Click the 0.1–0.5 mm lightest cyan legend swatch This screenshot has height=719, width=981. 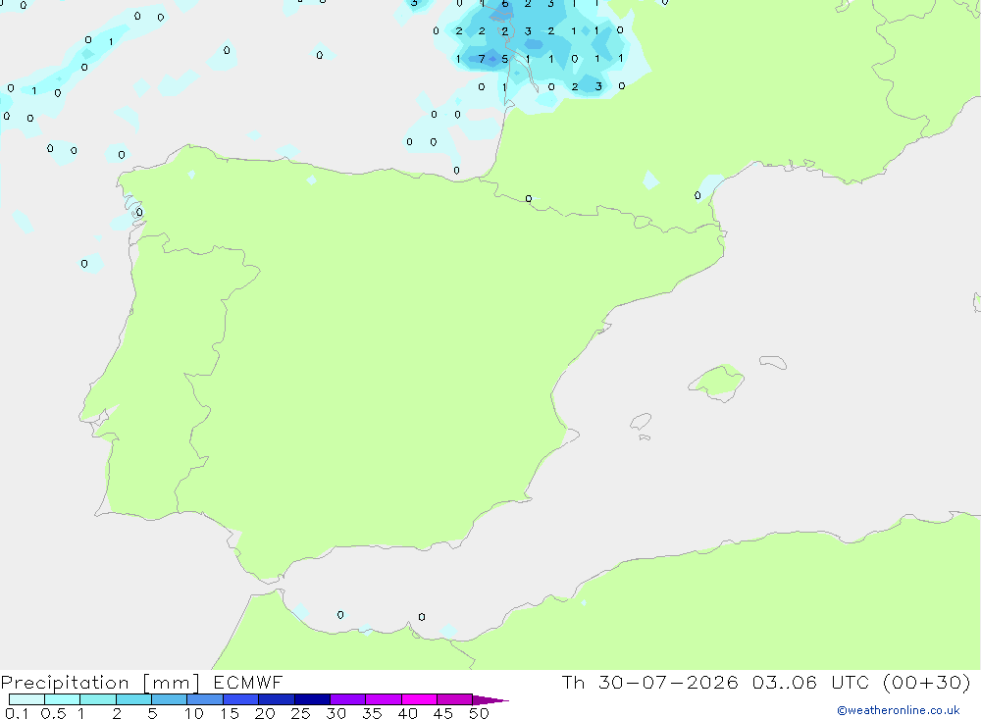point(26,699)
